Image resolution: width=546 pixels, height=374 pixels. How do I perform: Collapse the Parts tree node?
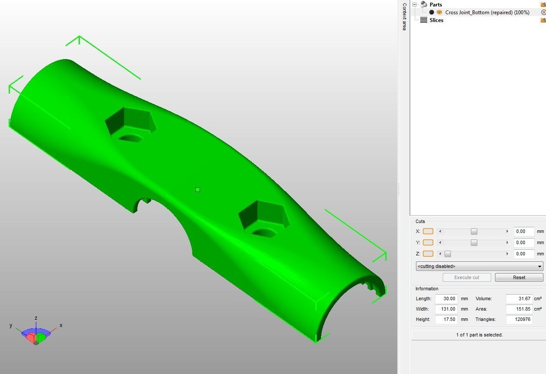point(414,4)
